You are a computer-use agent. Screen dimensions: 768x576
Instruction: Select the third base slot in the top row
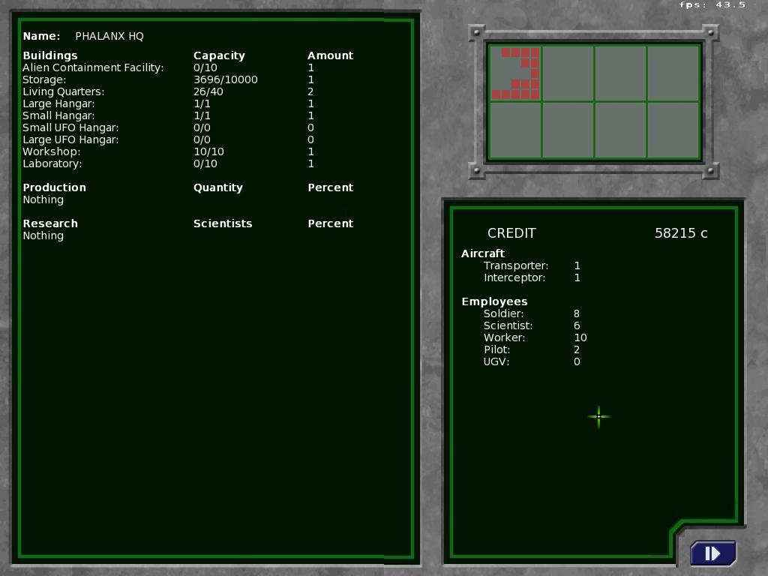(x=620, y=73)
